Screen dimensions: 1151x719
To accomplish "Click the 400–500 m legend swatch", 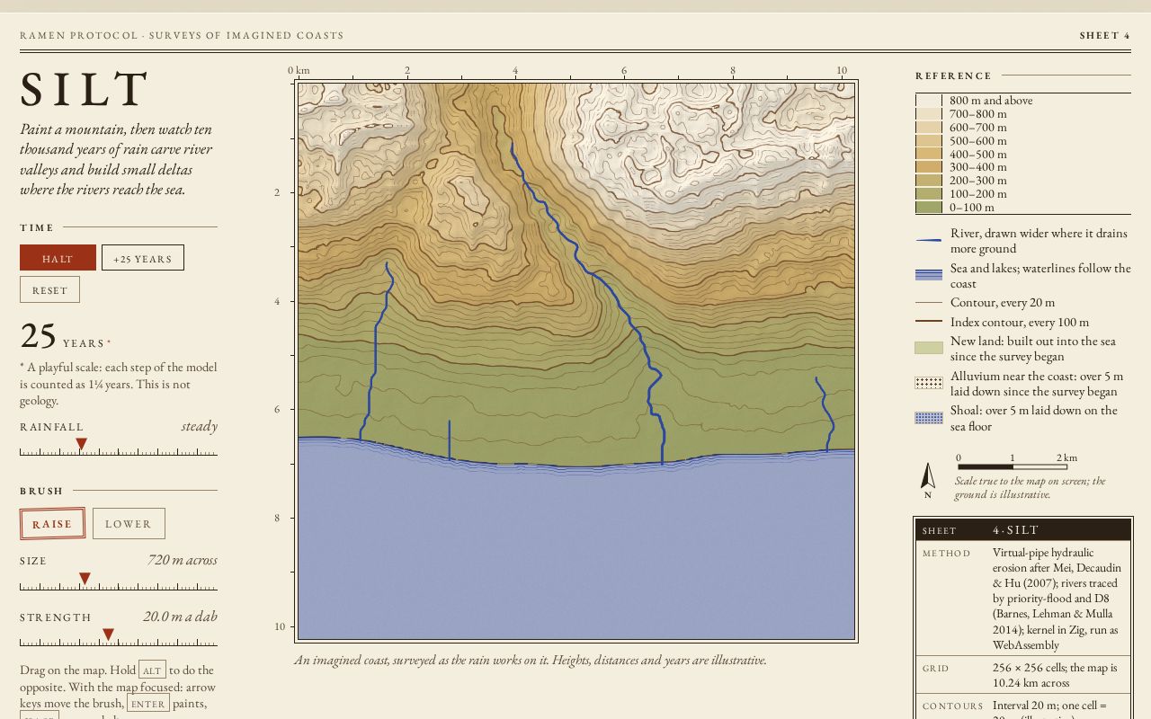I will point(929,154).
